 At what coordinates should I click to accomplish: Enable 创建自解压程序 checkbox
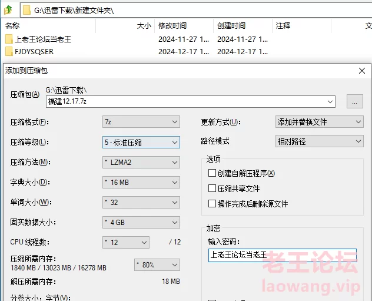point(212,173)
